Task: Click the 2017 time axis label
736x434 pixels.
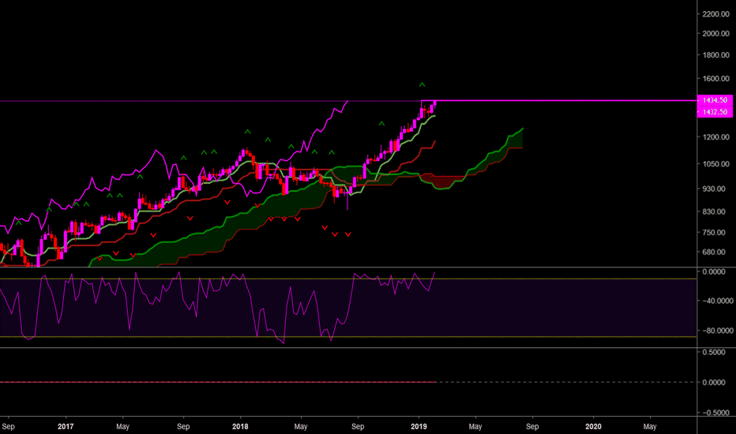Action: coord(66,426)
